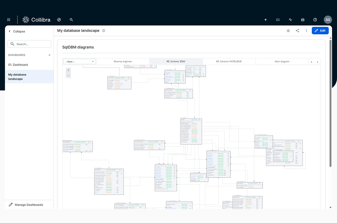Click the Edit button
337x223 pixels.
point(320,30)
